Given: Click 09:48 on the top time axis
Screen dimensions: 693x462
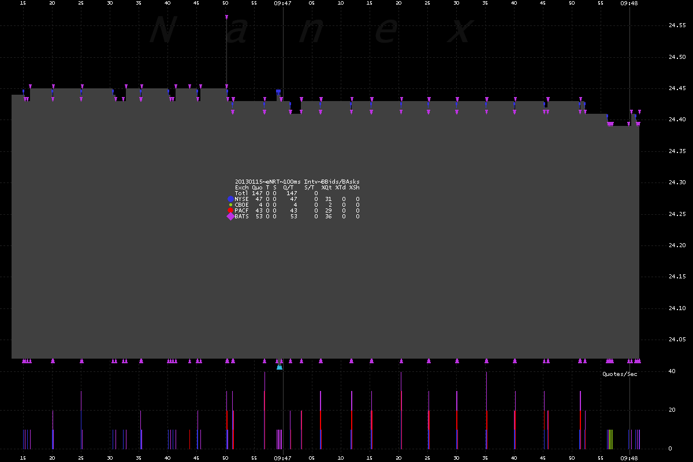Looking at the screenshot, I should tap(629, 3).
